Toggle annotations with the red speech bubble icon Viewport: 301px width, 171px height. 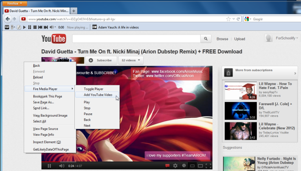[x=167, y=166]
